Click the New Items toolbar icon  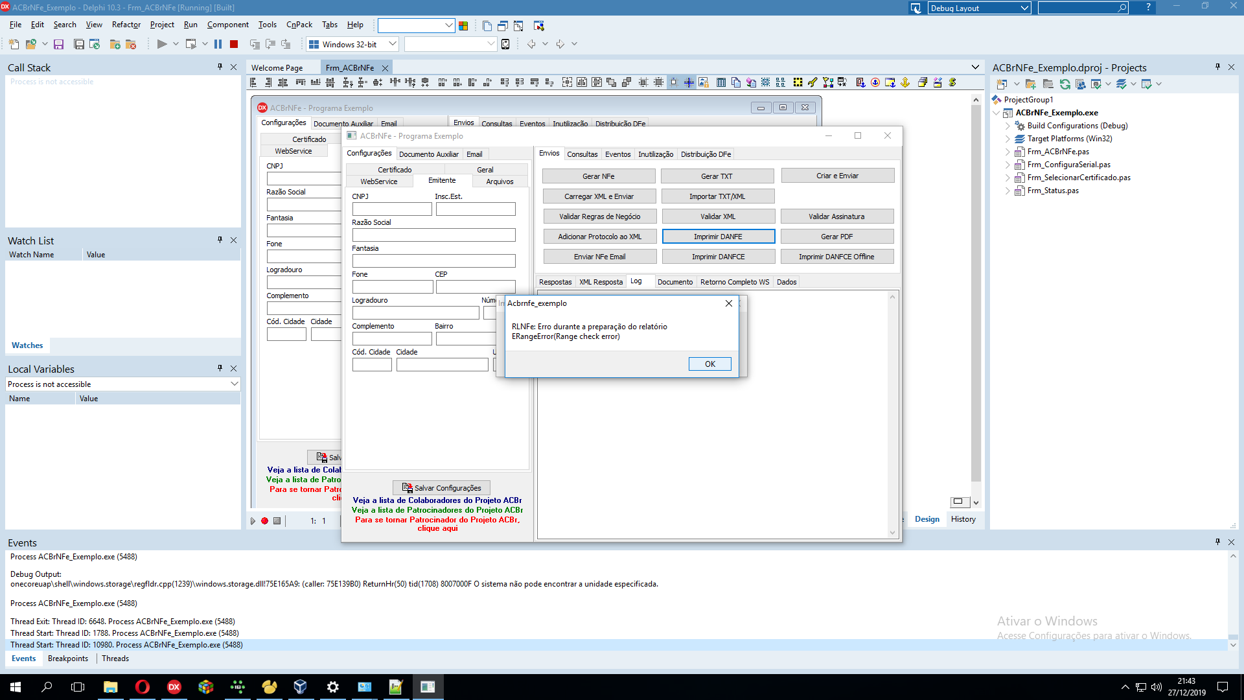click(x=14, y=44)
